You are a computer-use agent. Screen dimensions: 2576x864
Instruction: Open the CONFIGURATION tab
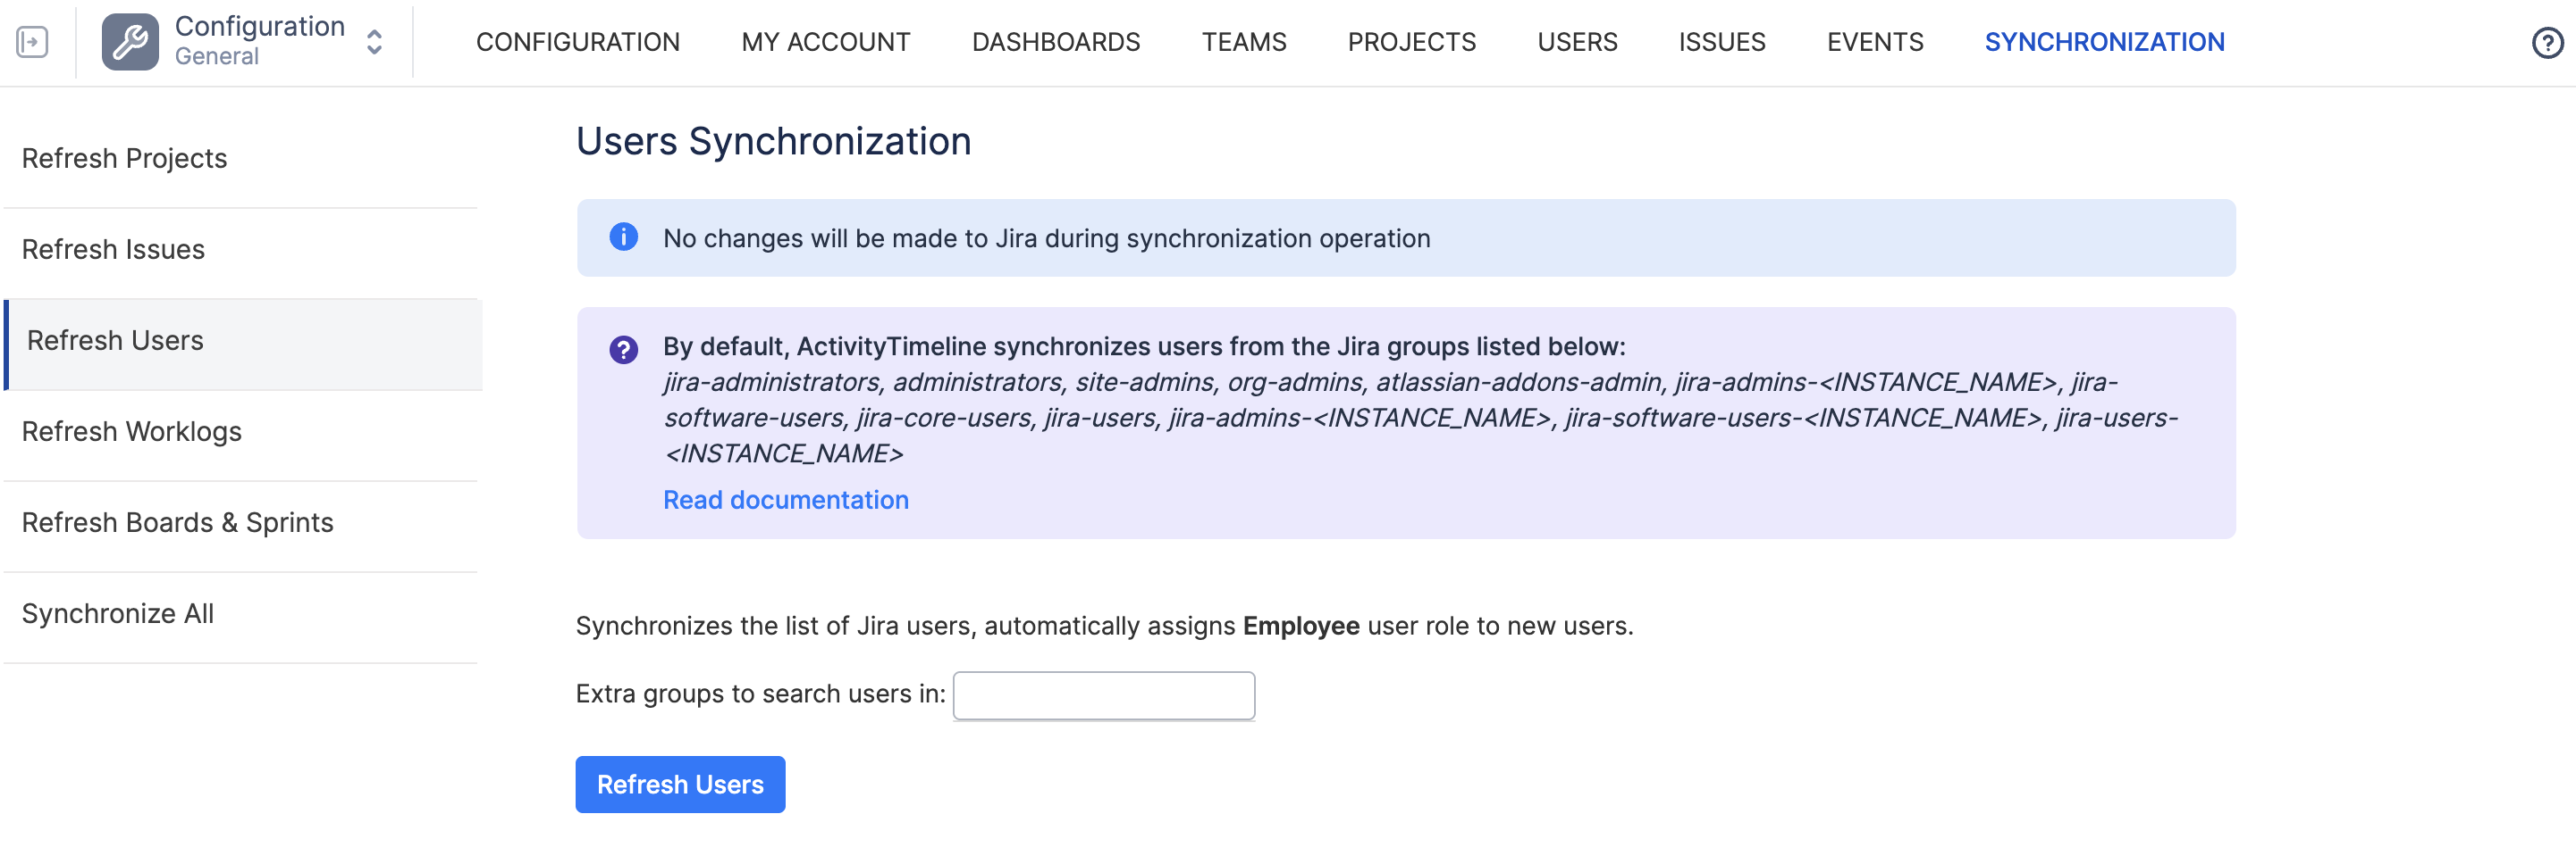click(x=577, y=42)
